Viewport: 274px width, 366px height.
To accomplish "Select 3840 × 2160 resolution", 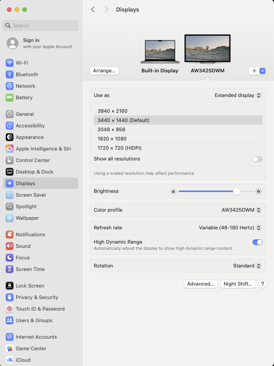I will [178, 111].
